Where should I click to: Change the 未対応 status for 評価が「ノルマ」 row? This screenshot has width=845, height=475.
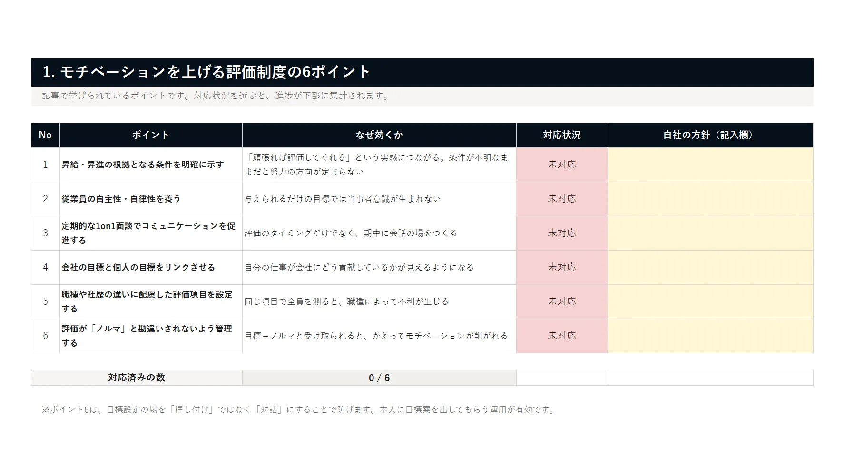pos(562,336)
